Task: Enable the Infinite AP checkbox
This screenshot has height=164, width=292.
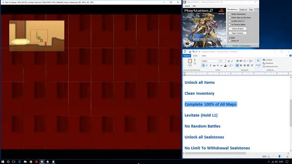Action: pyautogui.click(x=229, y=41)
